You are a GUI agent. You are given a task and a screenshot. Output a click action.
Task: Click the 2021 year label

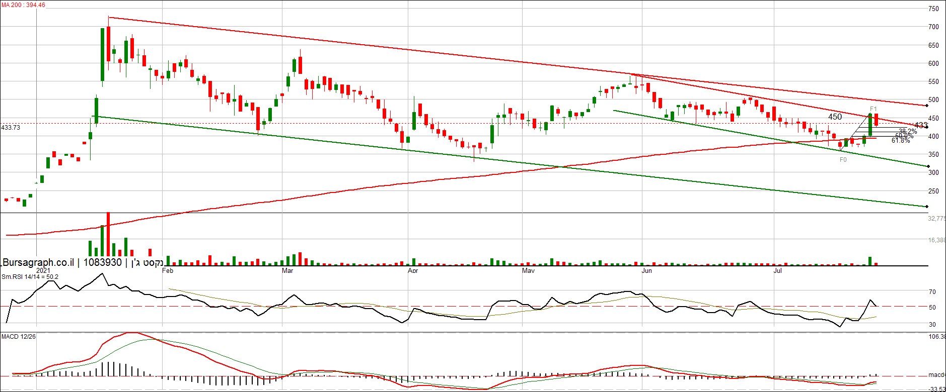point(43,271)
